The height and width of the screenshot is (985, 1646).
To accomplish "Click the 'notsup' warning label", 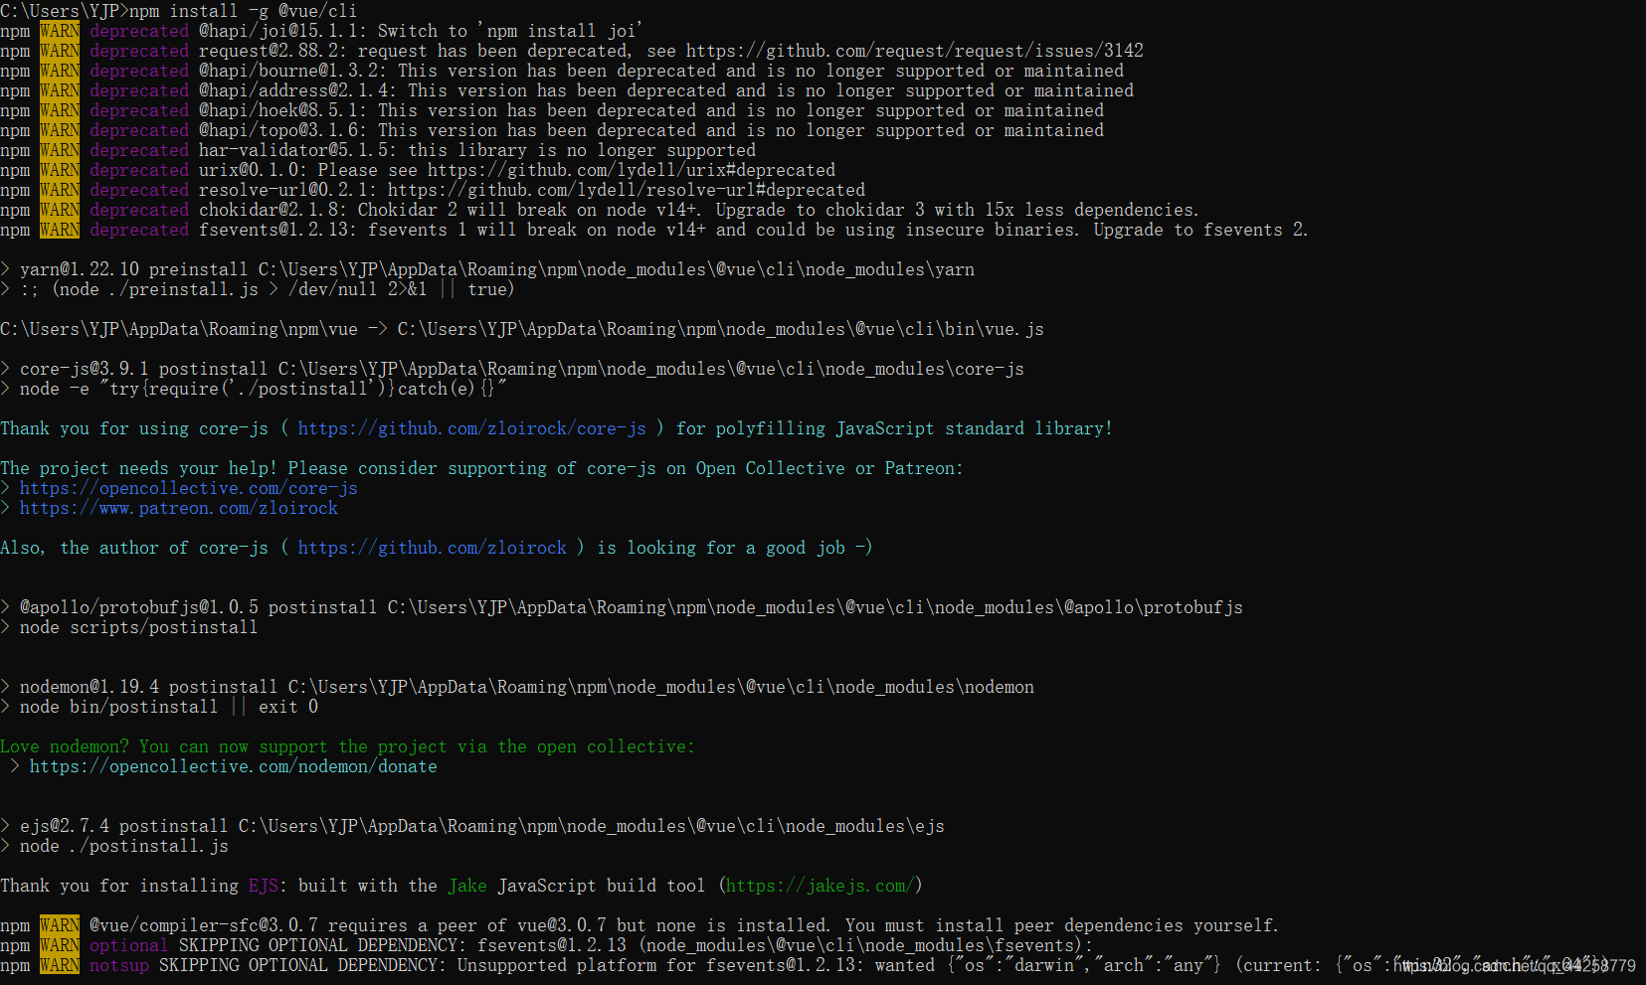I will pyautogui.click(x=119, y=965).
